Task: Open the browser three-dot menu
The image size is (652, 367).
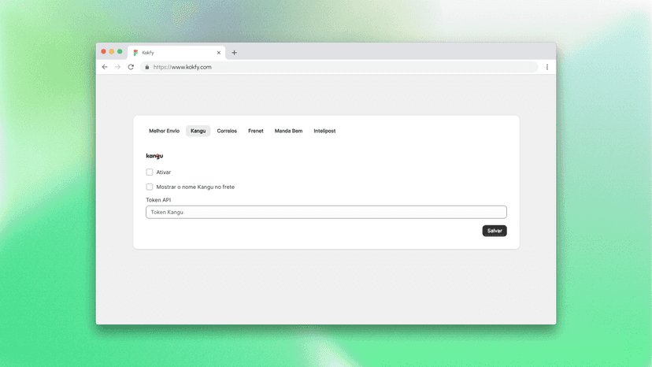Action: click(547, 67)
